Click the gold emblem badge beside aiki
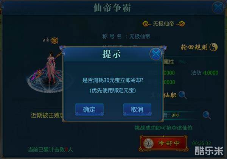The width and height of the screenshot is (227, 159). 55,40
